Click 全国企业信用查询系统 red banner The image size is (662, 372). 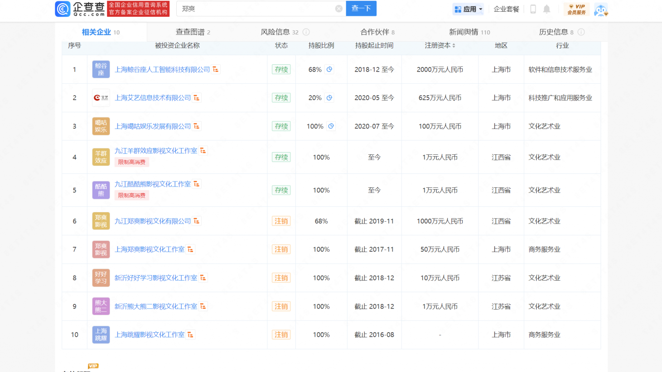pos(138,9)
